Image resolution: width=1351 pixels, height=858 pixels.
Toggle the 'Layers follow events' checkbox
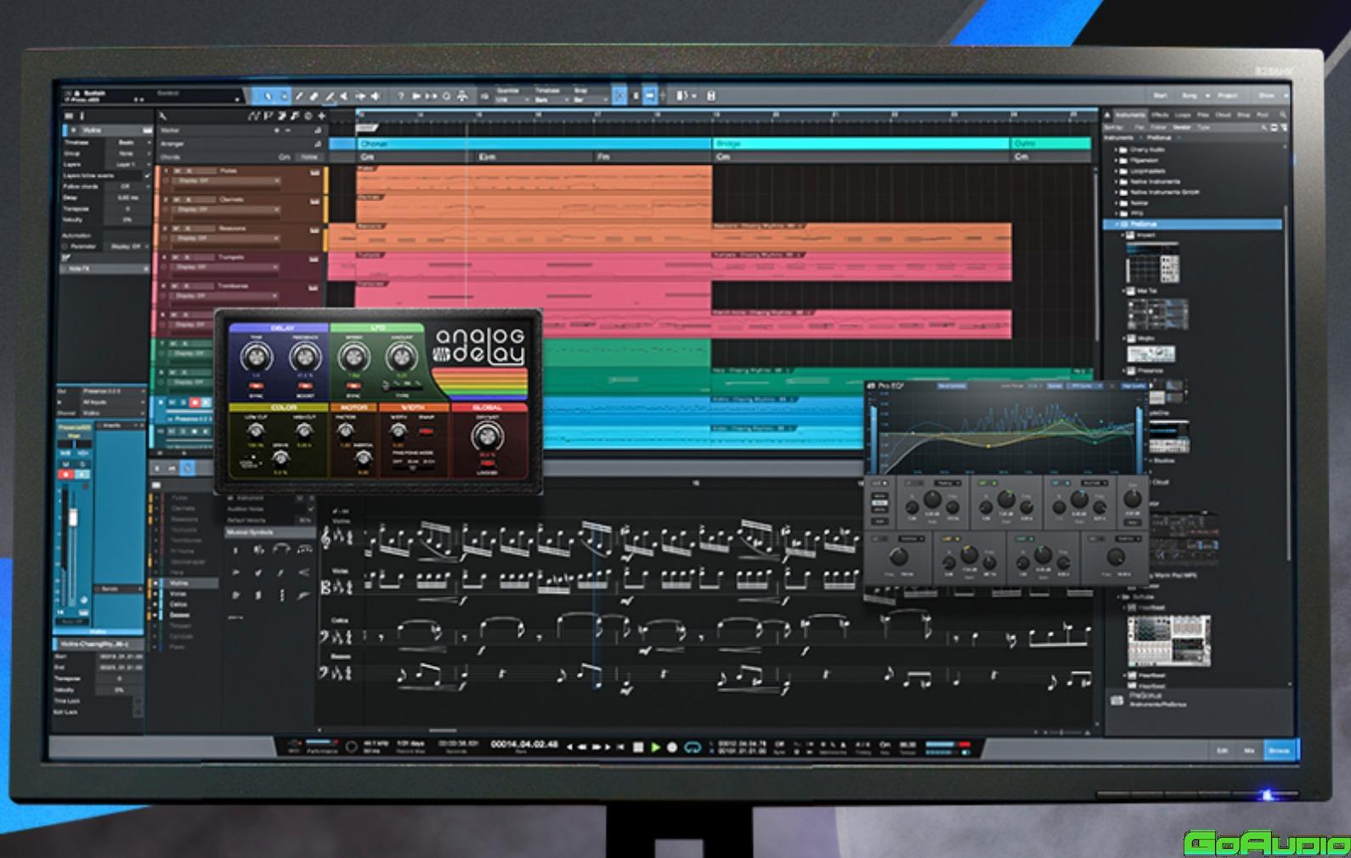tap(148, 176)
